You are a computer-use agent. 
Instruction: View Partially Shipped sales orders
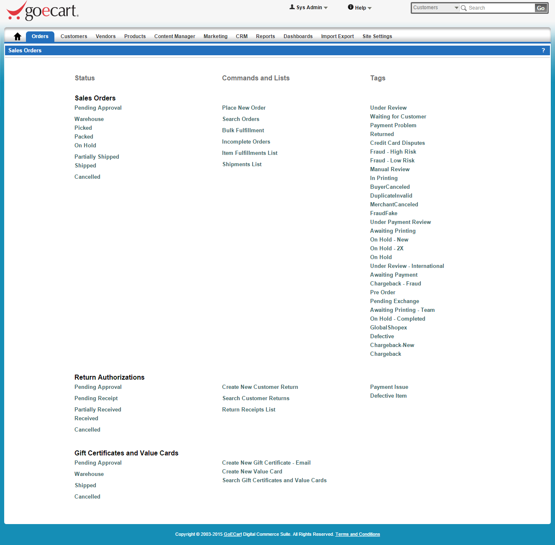coord(97,157)
